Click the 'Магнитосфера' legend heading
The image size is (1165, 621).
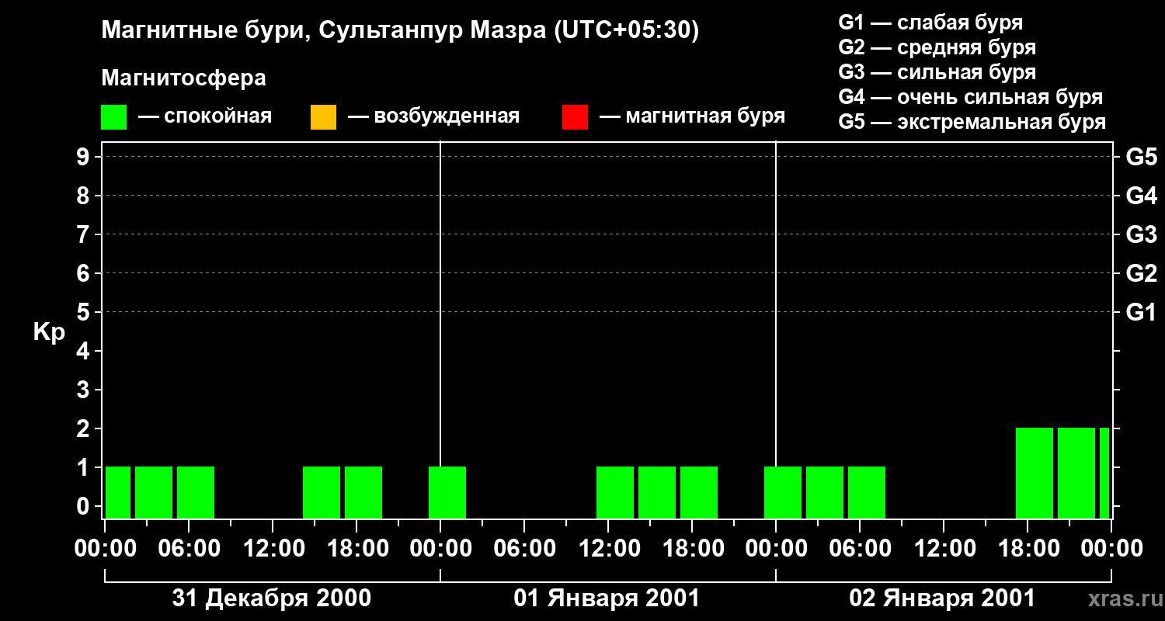(x=184, y=78)
